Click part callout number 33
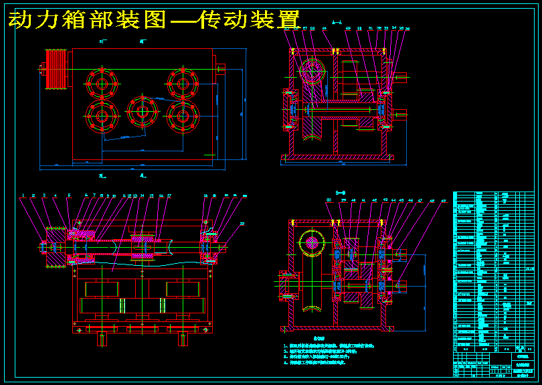Image resolution: width=542 pixels, height=385 pixels. tap(386, 29)
